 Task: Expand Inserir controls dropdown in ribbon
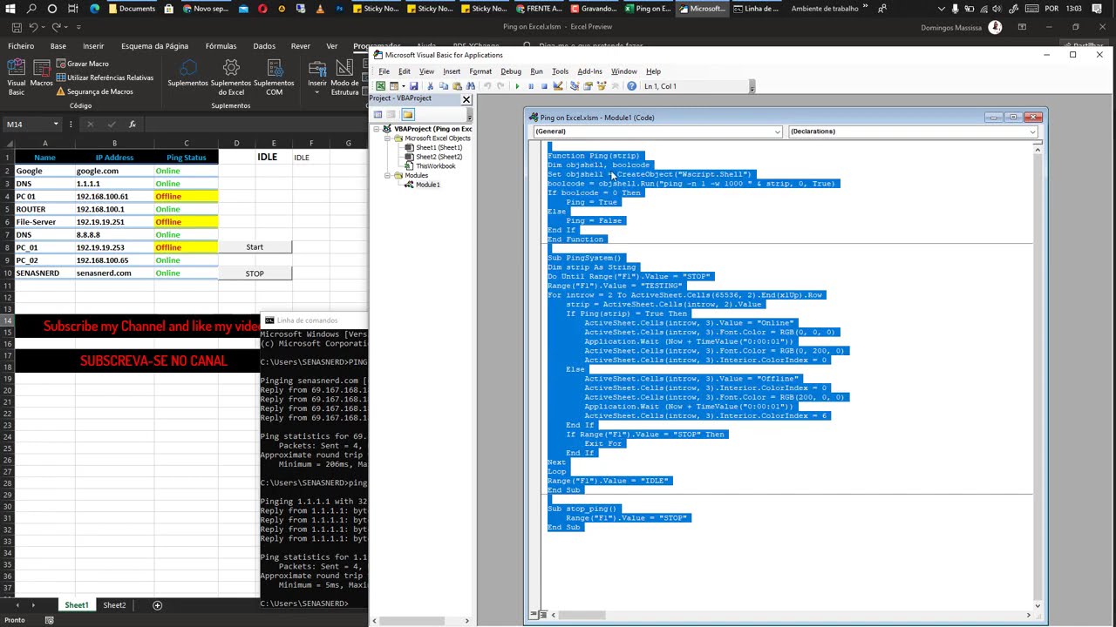pos(317,92)
